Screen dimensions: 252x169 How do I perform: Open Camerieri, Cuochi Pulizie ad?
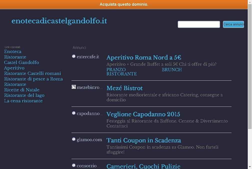(143, 166)
